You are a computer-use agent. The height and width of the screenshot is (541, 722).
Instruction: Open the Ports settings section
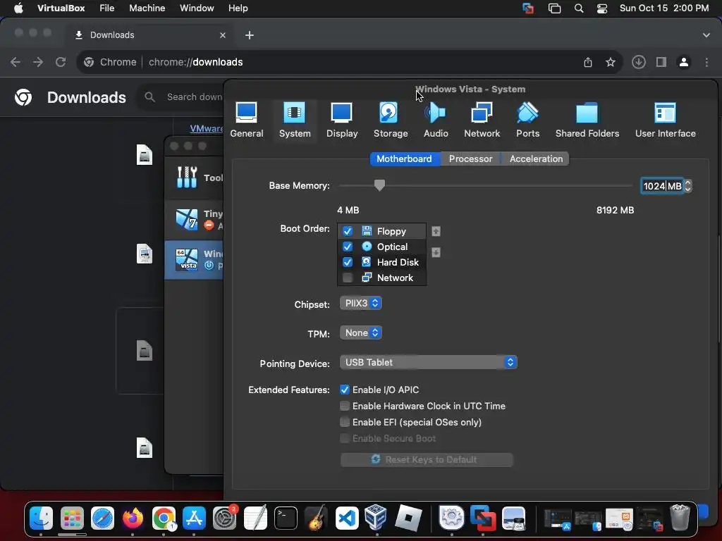[x=527, y=120]
